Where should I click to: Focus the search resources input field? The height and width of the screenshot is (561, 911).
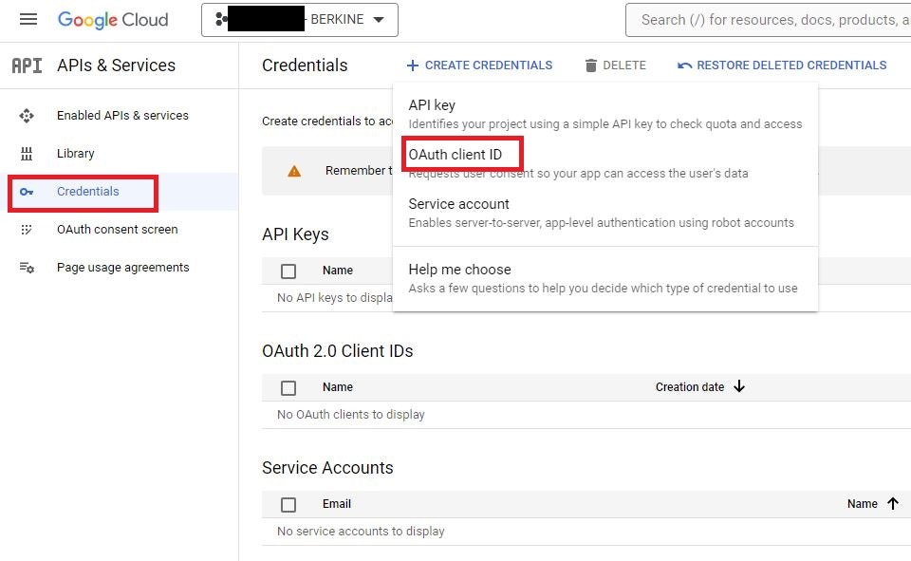(x=768, y=20)
